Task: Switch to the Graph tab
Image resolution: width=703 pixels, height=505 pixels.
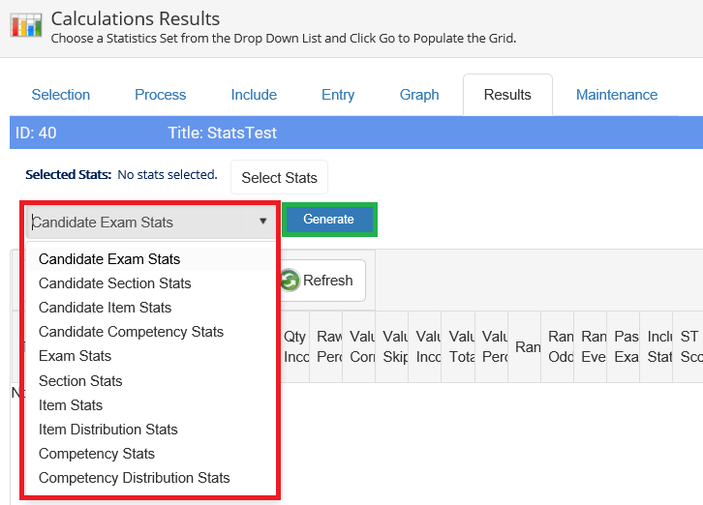Action: (x=419, y=95)
